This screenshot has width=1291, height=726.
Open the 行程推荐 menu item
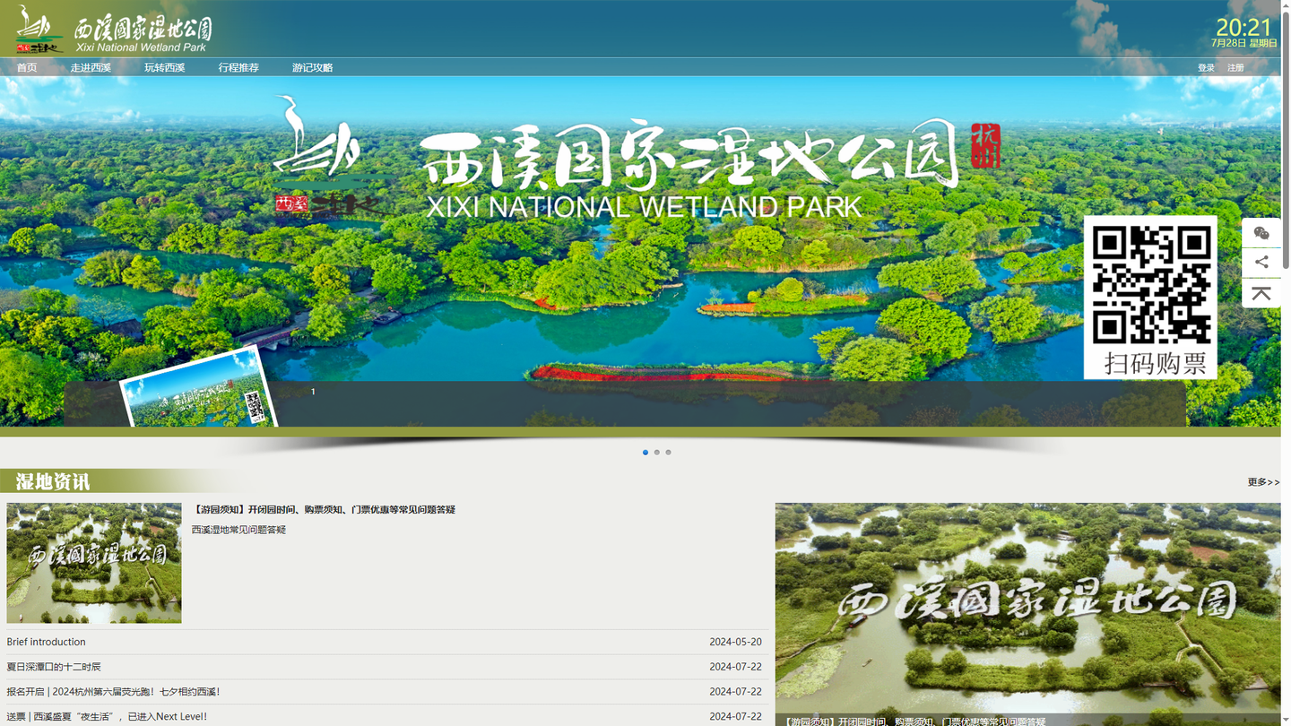238,68
